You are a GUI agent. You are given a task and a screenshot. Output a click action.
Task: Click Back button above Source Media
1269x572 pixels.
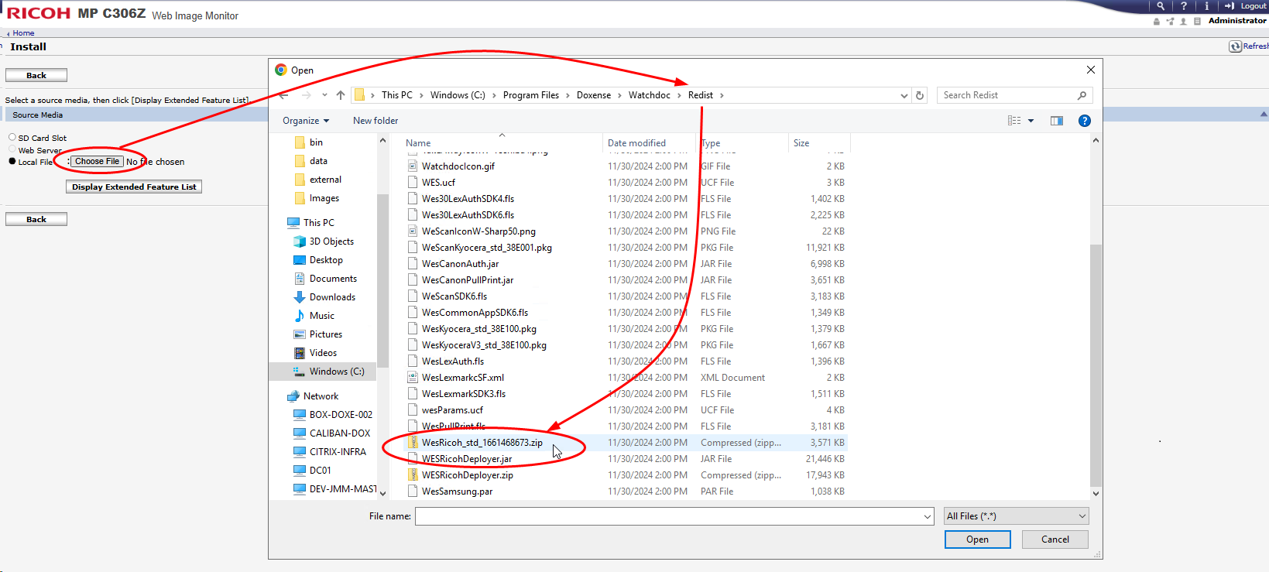coord(36,75)
